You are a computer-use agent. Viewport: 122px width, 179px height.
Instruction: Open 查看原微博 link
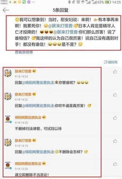(x=24, y=52)
